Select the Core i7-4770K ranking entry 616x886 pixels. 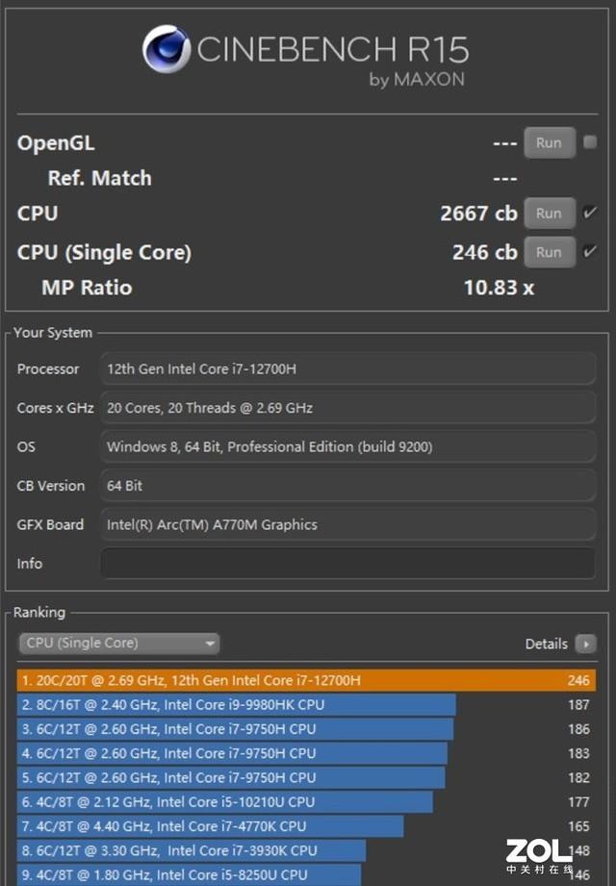pyautogui.click(x=211, y=825)
